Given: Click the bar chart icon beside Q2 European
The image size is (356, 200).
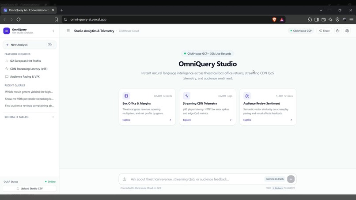Looking at the screenshot, I should 7,61.
